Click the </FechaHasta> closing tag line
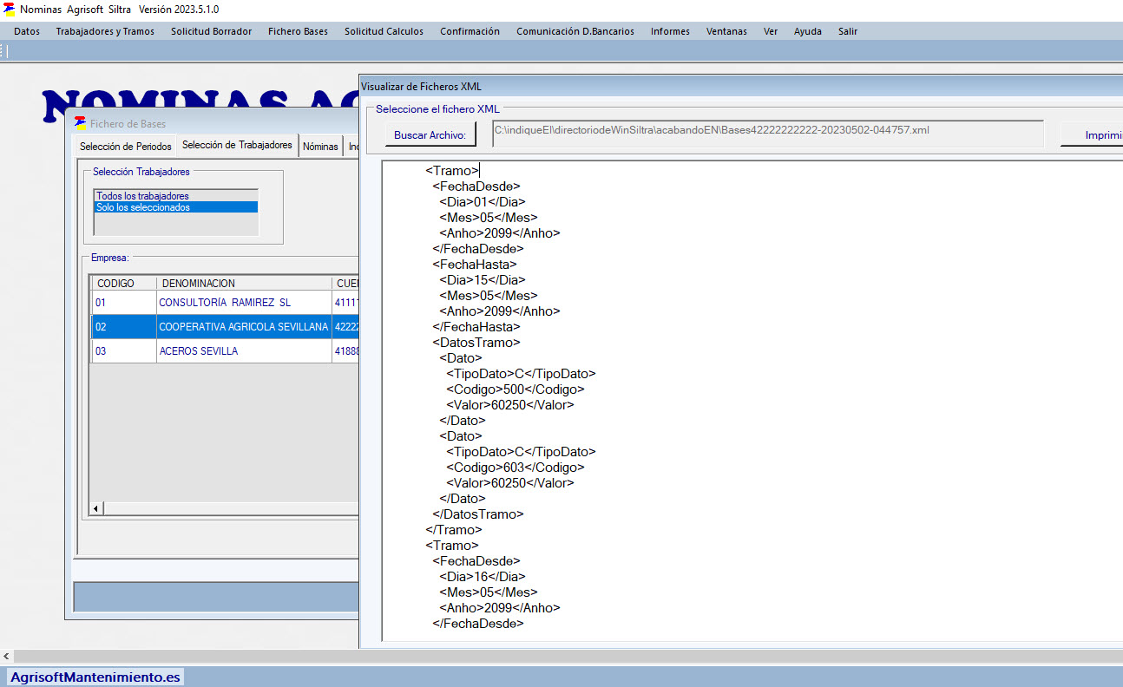The width and height of the screenshot is (1123, 687). tap(476, 327)
